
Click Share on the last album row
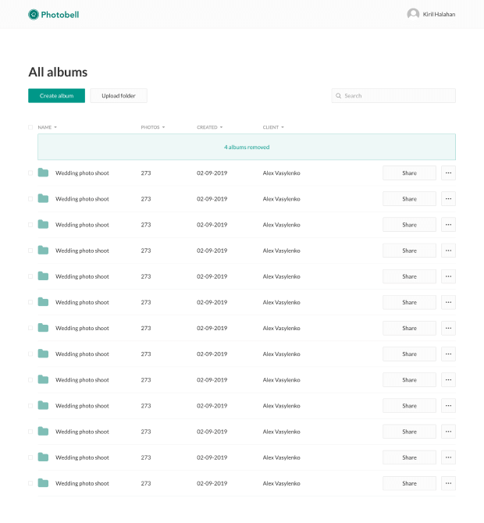(x=409, y=483)
